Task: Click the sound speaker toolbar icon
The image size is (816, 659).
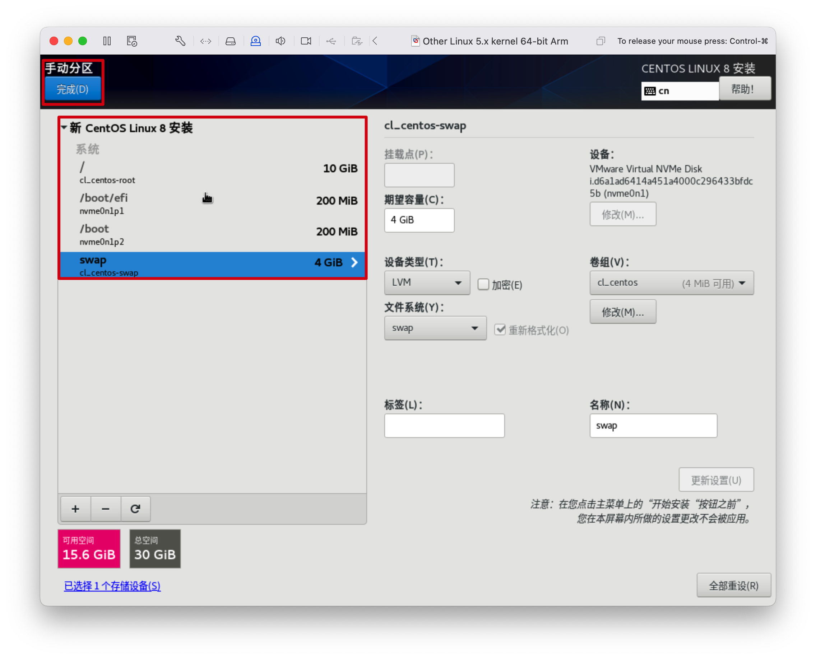Action: (281, 41)
